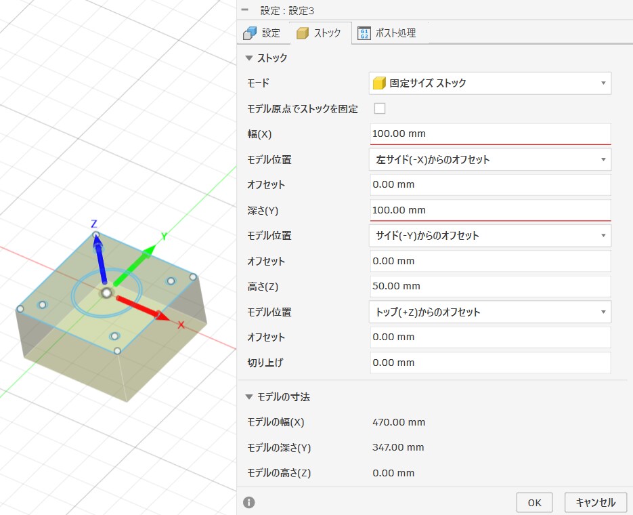Click the 347.00 mm model depth value
633x515 pixels.
[x=398, y=447]
